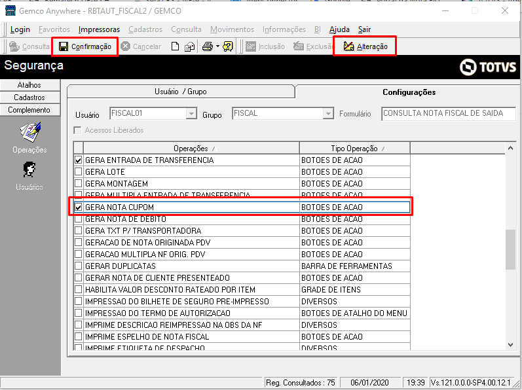The height and width of the screenshot is (390, 522).
Task: Select the BARRA DE FERRAMENTAS cell
Action: pyautogui.click(x=354, y=266)
